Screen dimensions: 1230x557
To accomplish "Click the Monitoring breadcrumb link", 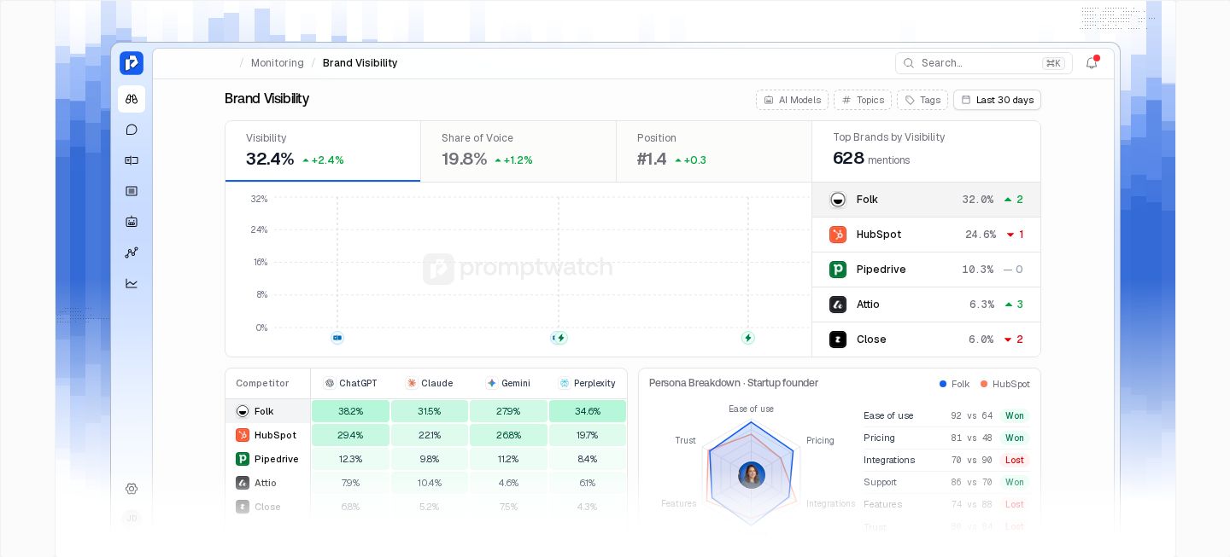I will coord(278,63).
